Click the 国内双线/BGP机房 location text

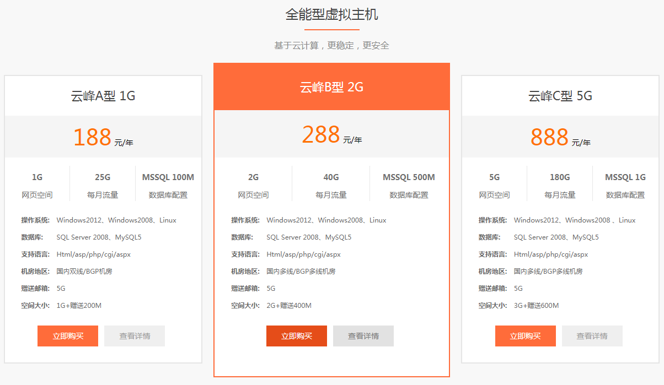coord(84,272)
